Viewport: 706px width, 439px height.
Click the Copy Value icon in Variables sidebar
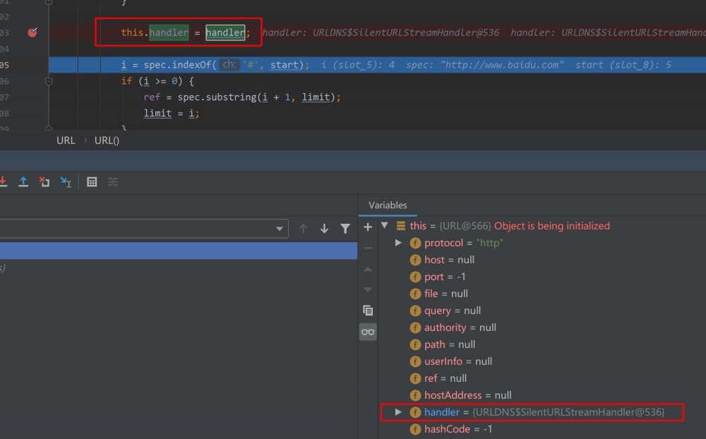[x=368, y=310]
